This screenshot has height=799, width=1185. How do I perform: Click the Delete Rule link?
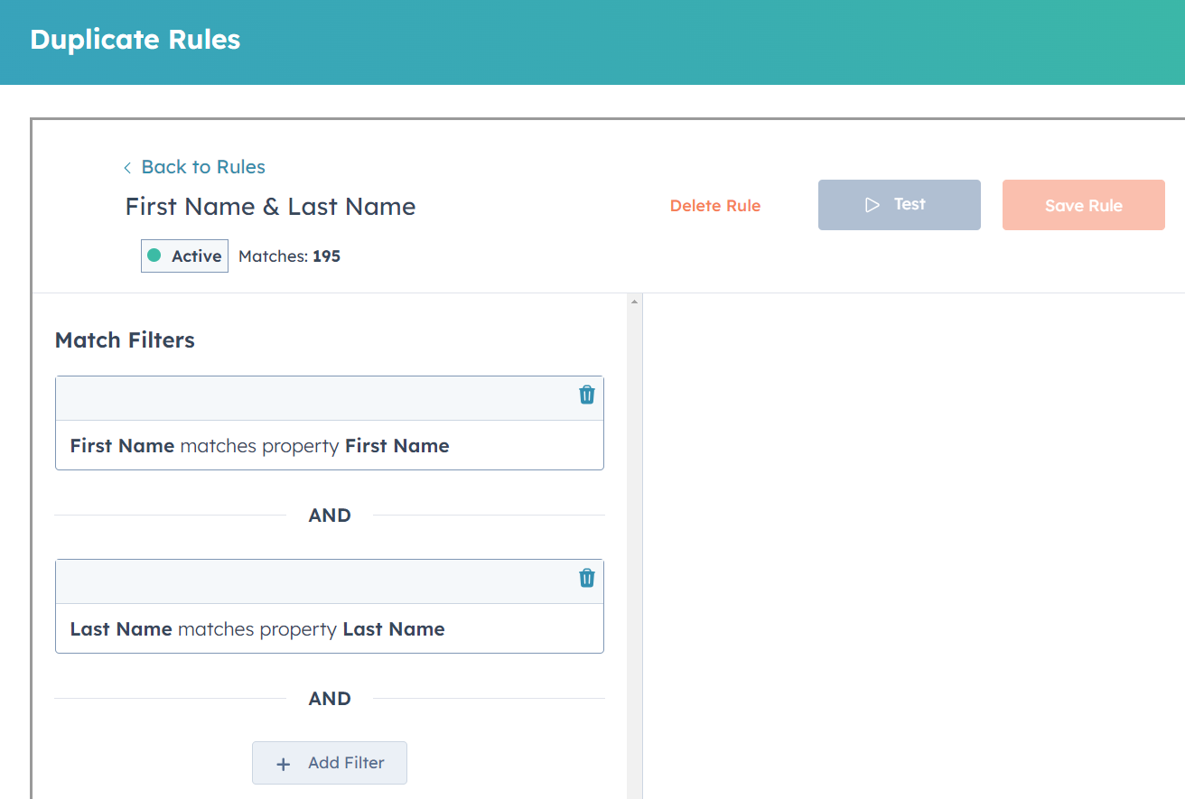pos(714,206)
